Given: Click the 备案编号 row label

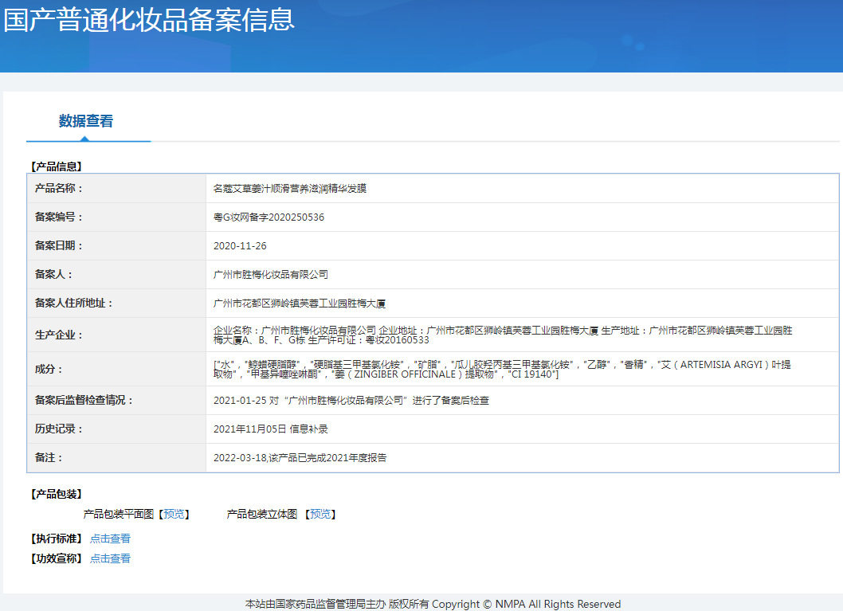Looking at the screenshot, I should coord(59,217).
